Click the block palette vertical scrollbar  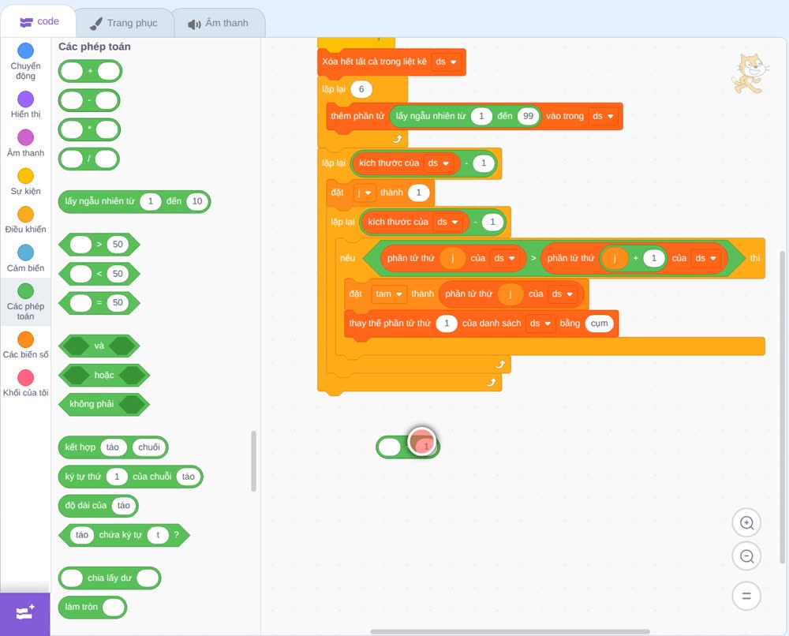(253, 460)
